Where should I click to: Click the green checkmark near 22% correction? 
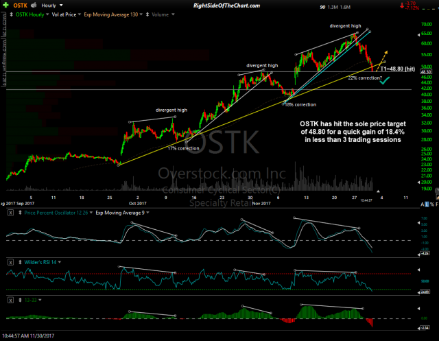(385, 81)
